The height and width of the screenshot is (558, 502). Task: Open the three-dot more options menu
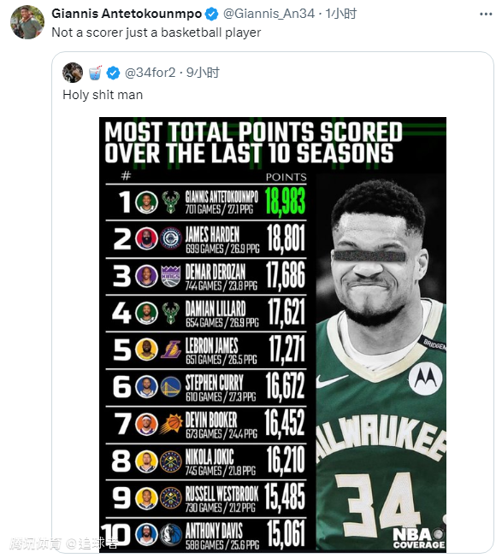click(486, 15)
